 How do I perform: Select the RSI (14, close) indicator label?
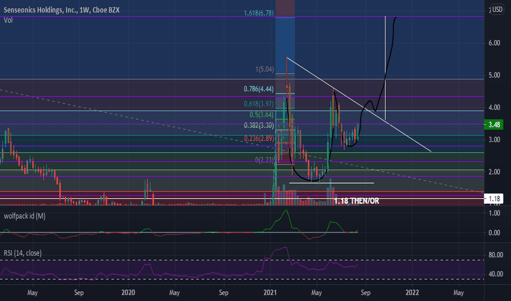(x=22, y=253)
